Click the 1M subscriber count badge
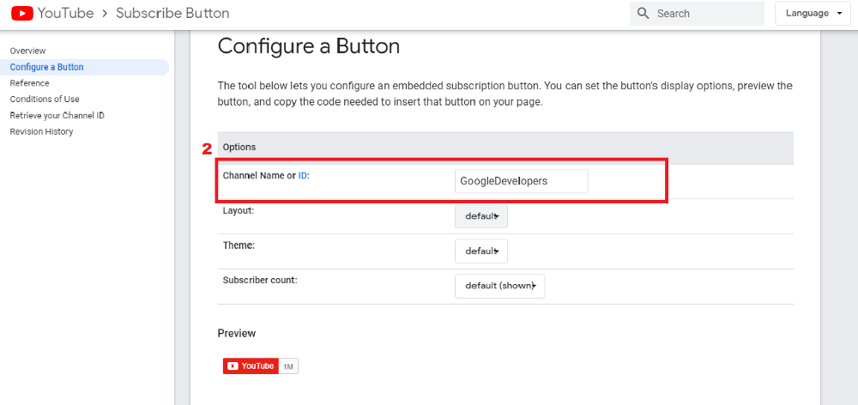Viewport: 858px width, 405px height. (x=287, y=366)
